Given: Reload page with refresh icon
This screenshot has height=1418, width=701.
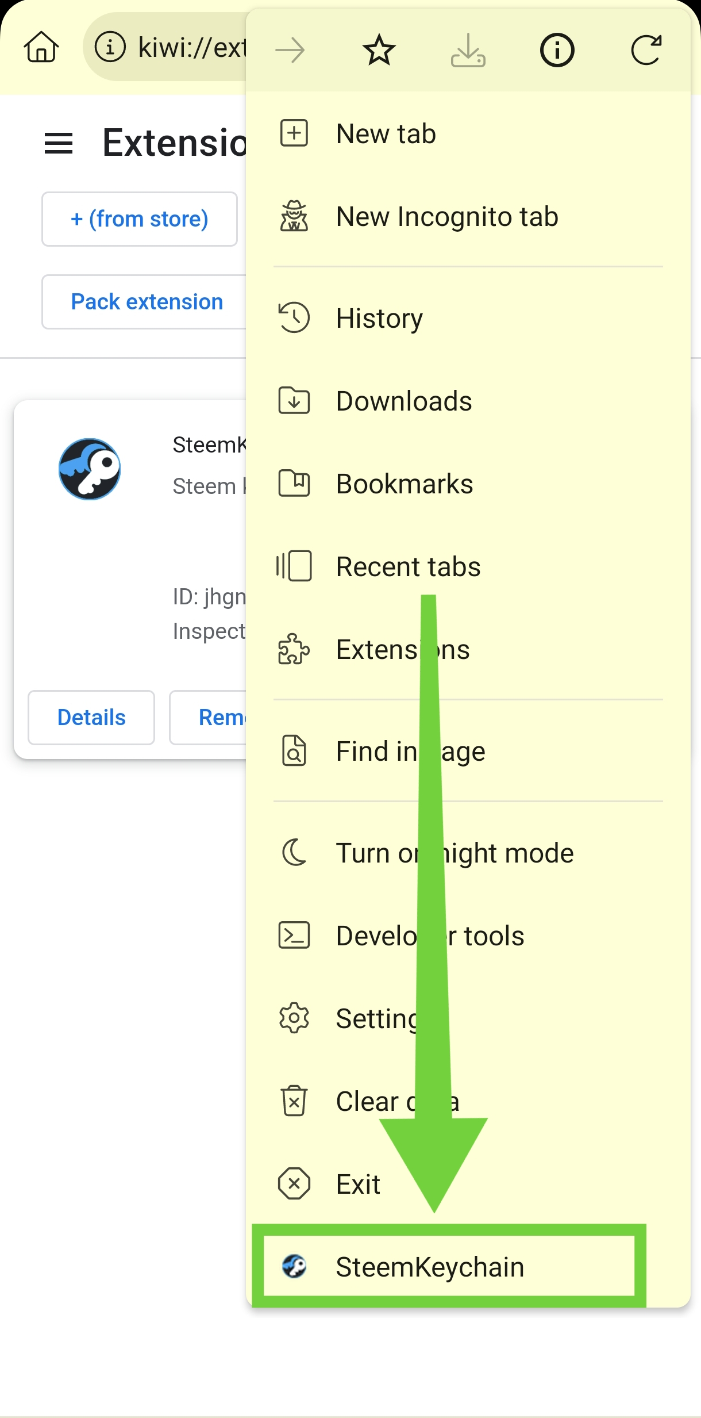Looking at the screenshot, I should pyautogui.click(x=646, y=50).
